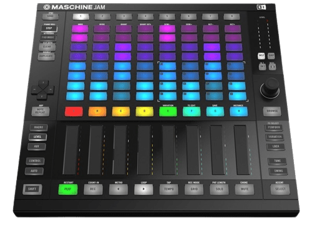Screen dimensions: 312x231
Task: Touch the strip above the MUTE button
Action: click(241, 150)
